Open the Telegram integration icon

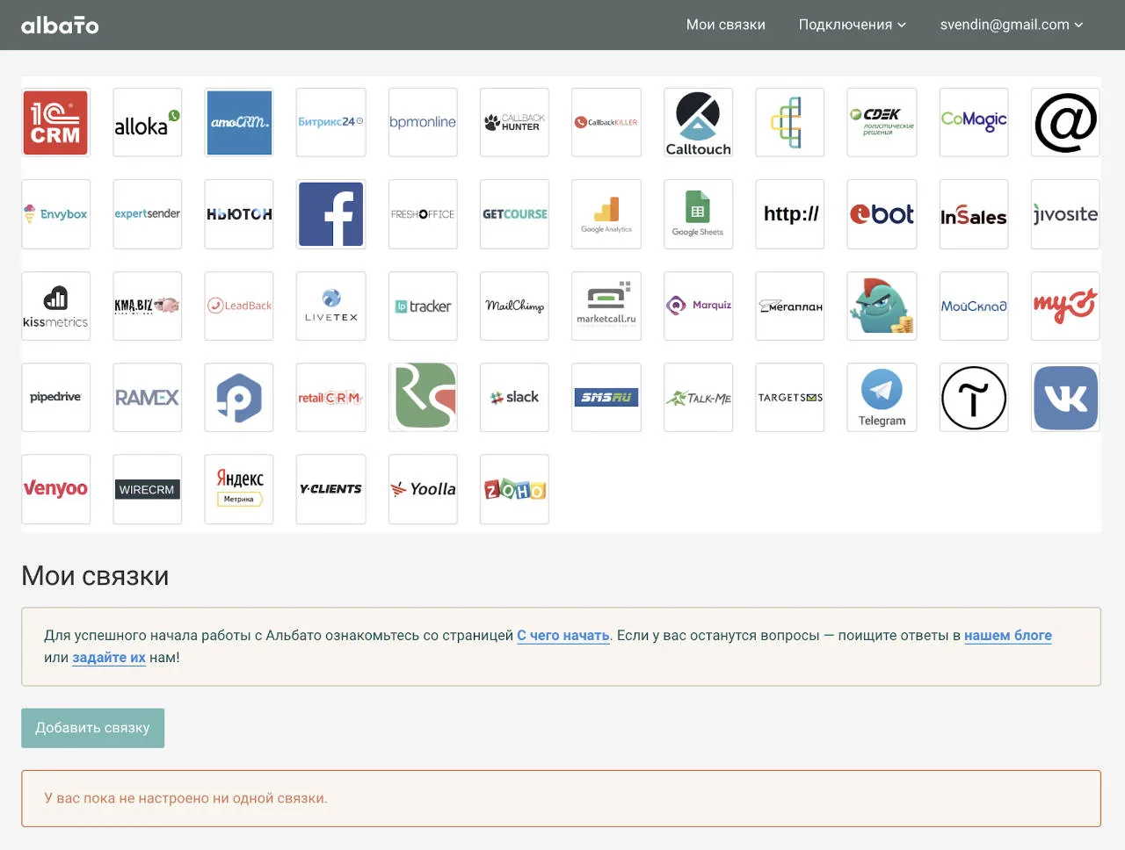tap(882, 398)
